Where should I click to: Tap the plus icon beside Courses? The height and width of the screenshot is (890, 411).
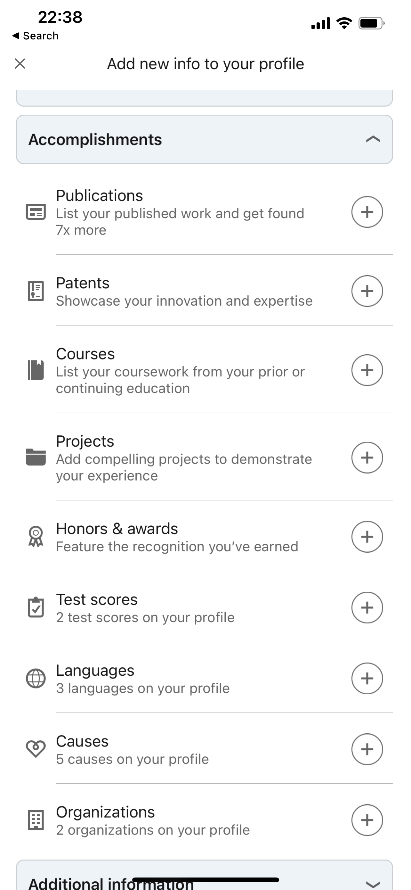(367, 370)
